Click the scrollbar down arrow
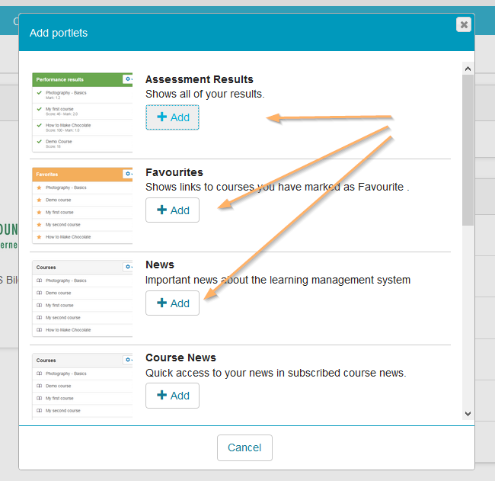 (x=468, y=413)
